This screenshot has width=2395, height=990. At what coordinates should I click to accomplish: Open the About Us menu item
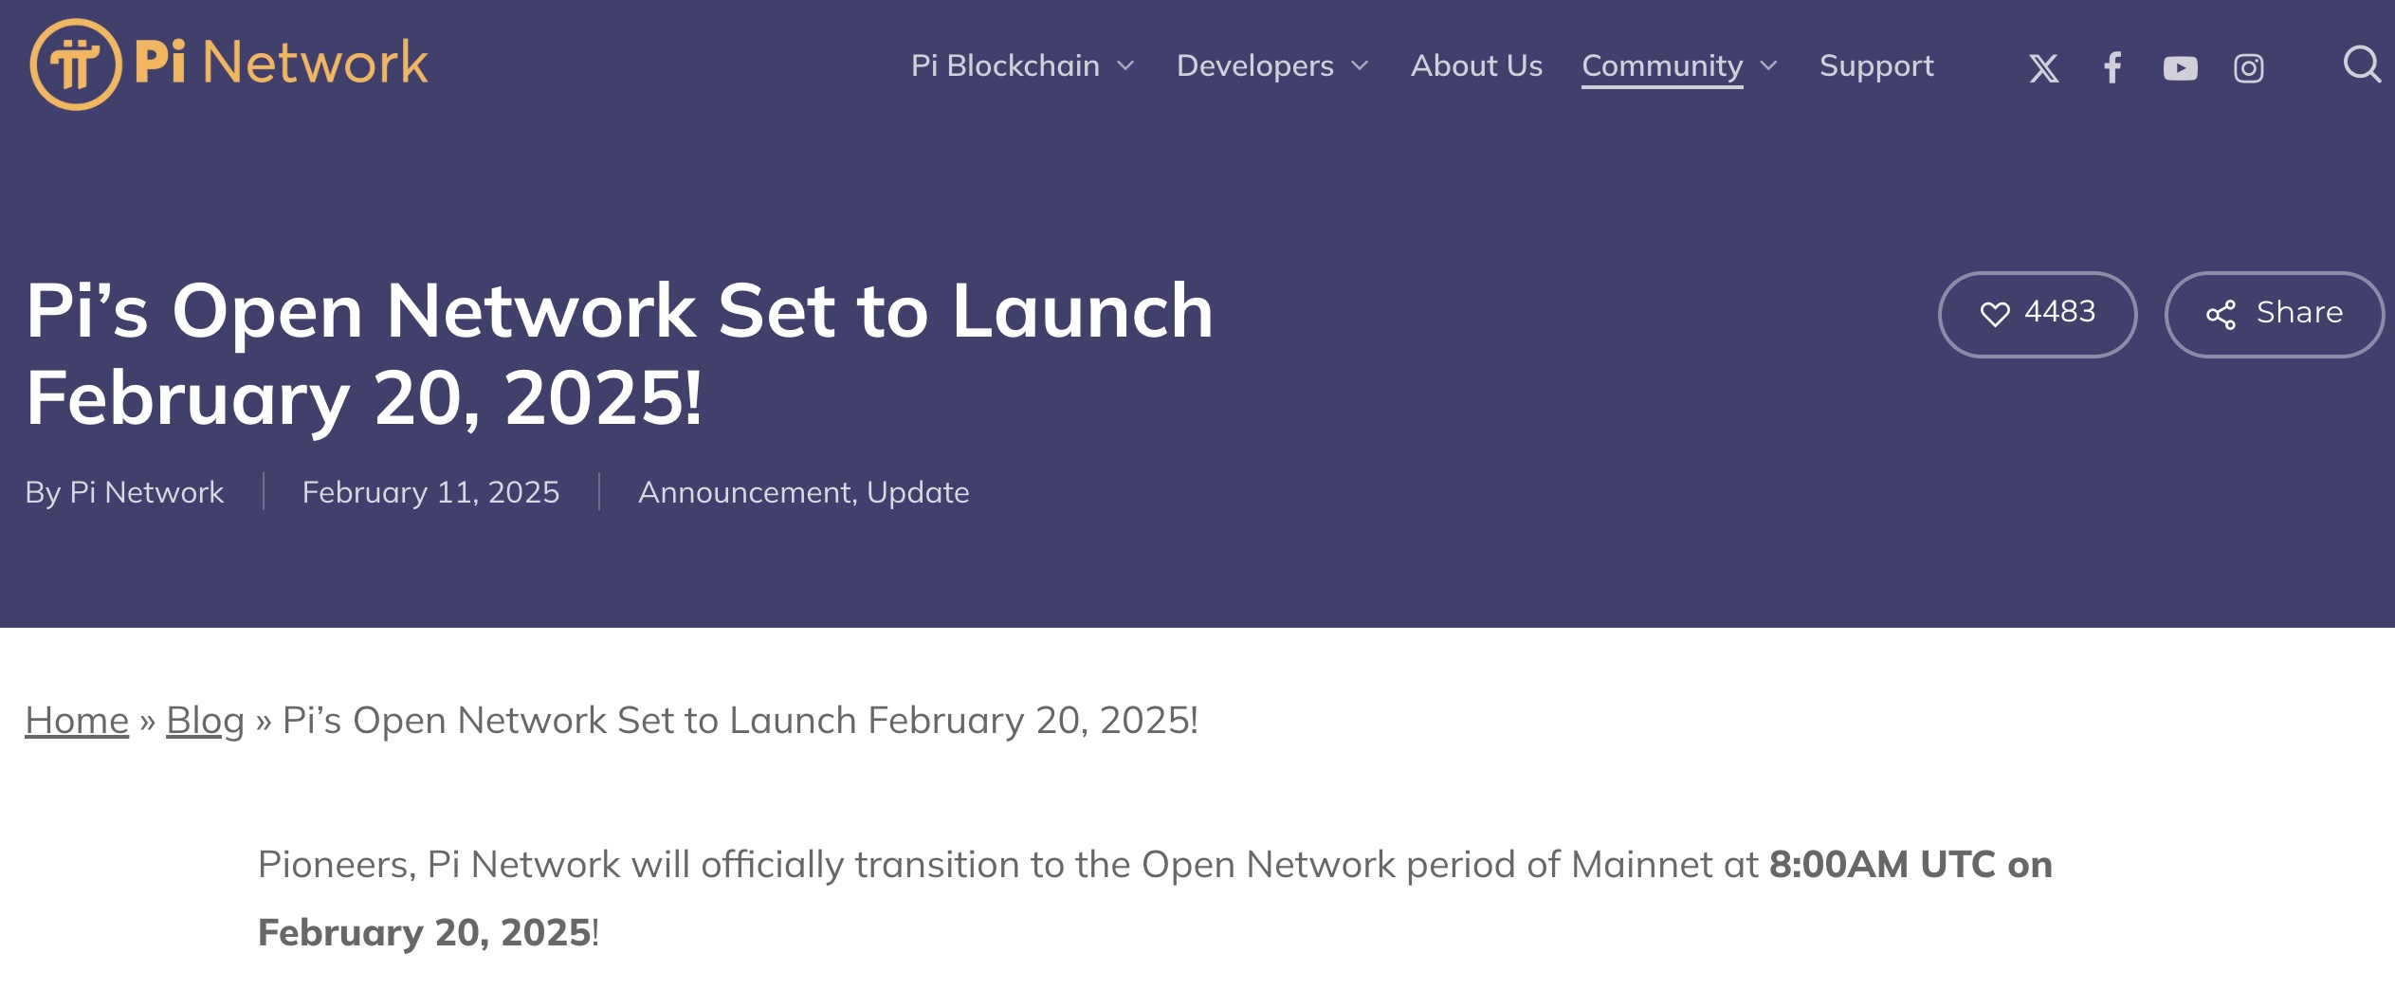tap(1476, 65)
